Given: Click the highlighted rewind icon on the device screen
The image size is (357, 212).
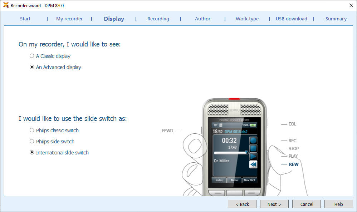Looking at the screenshot, I should (x=253, y=164).
